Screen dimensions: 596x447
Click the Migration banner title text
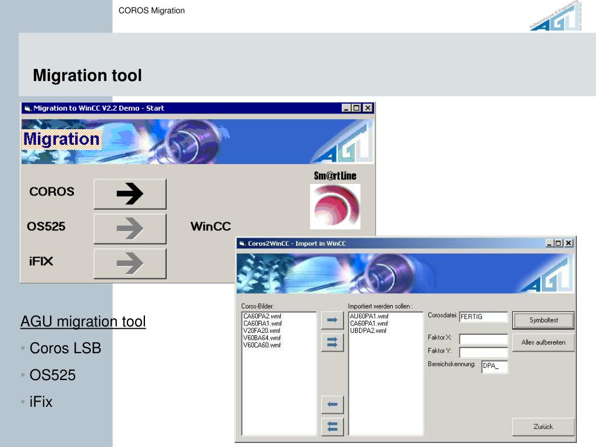click(x=61, y=139)
